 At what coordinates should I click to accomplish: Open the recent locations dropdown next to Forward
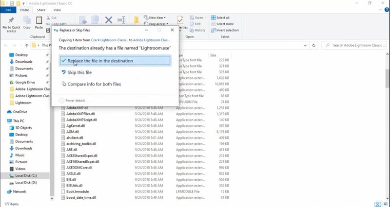(x=21, y=46)
